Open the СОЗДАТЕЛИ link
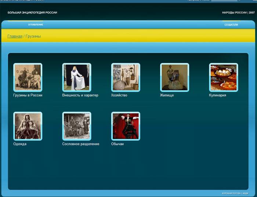The image size is (257, 197). (x=231, y=24)
